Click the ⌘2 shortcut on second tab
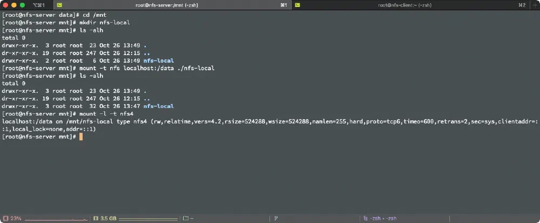Screen dimensions: 540x223 click(522, 5)
